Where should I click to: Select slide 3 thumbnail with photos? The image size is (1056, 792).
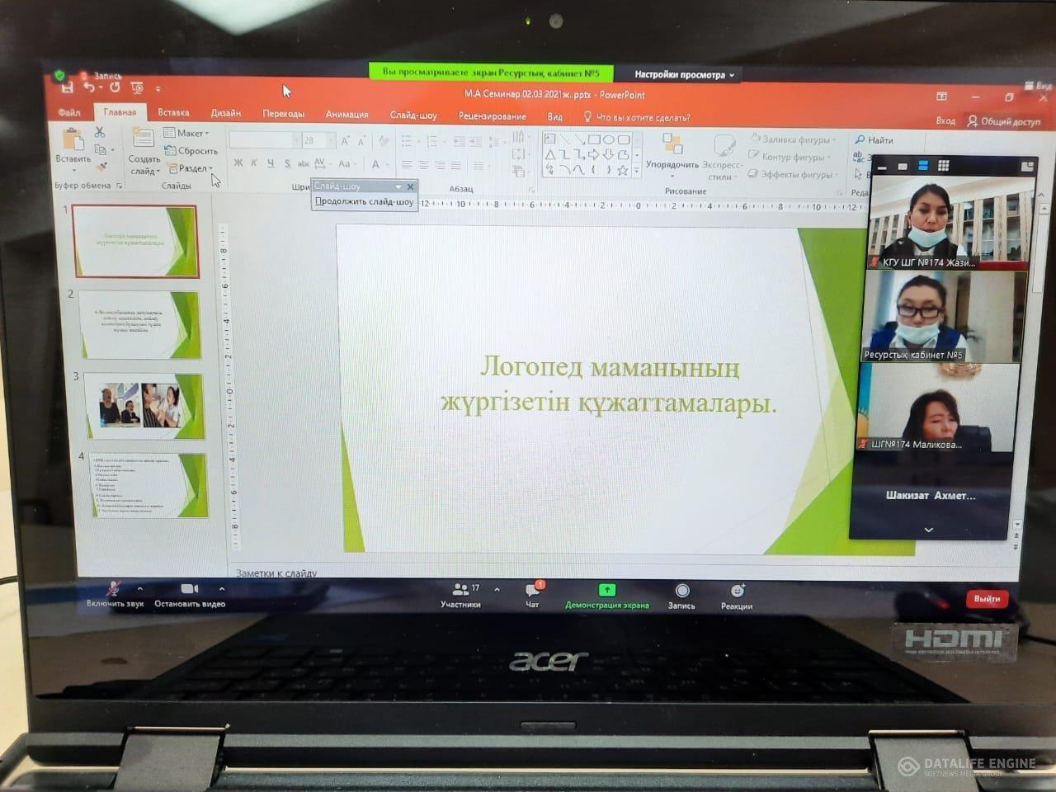[x=145, y=405]
